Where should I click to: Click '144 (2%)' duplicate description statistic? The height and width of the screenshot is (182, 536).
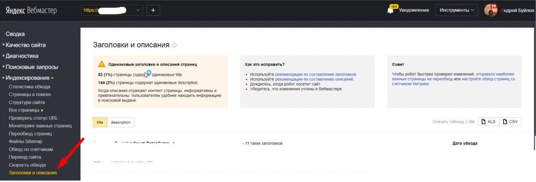click(106, 83)
